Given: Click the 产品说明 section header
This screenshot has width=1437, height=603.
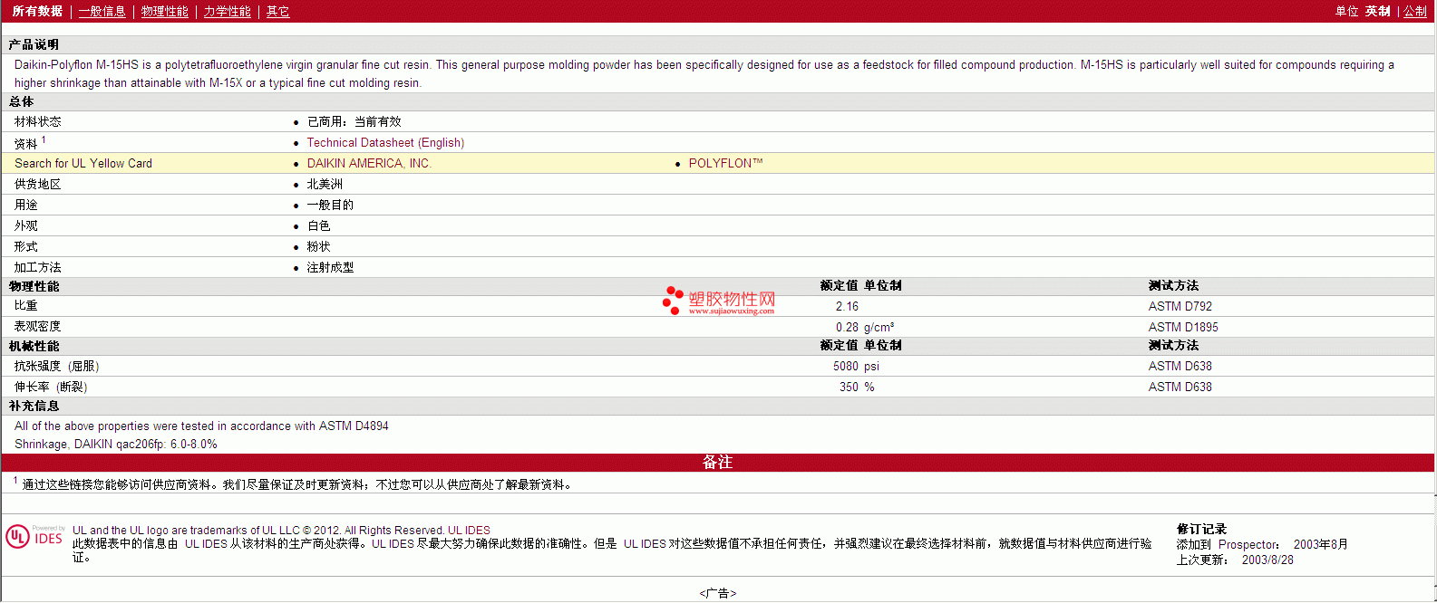Looking at the screenshot, I should pos(34,44).
